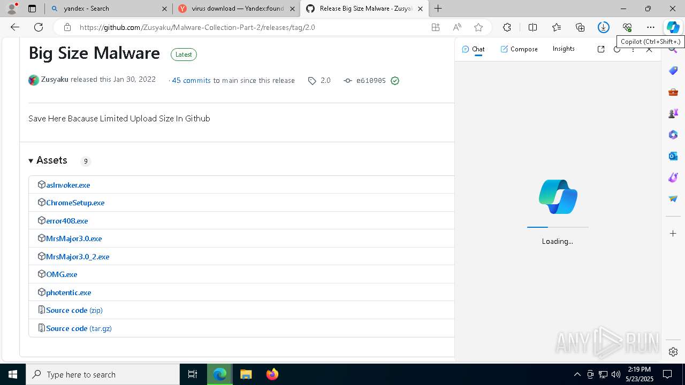This screenshot has height=385, width=685.
Task: Click the MrsMajor3.0_2.exe asset link
Action: pos(78,257)
